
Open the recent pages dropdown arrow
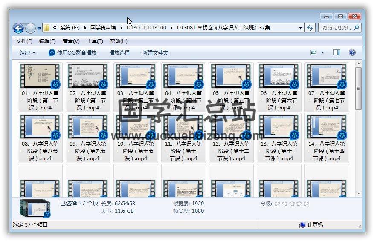pyautogui.click(x=39, y=29)
